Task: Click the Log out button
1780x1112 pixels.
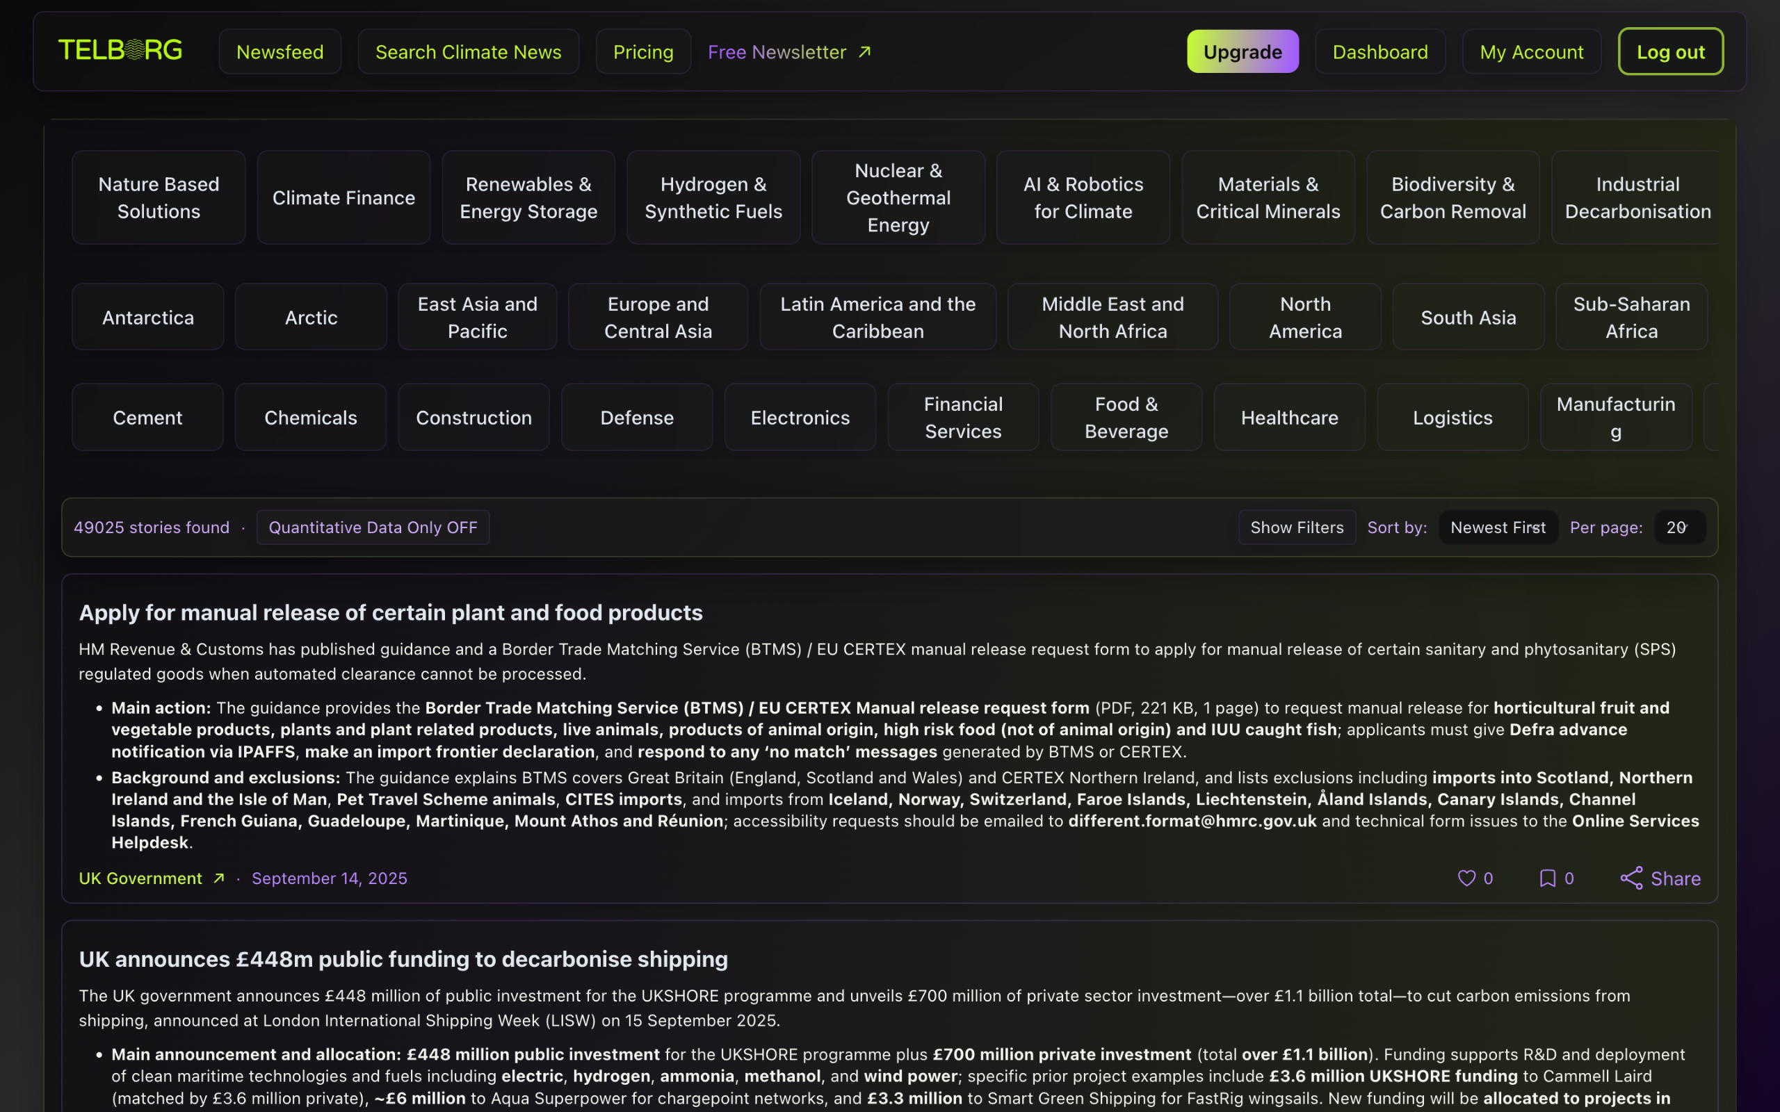Action: 1669,51
